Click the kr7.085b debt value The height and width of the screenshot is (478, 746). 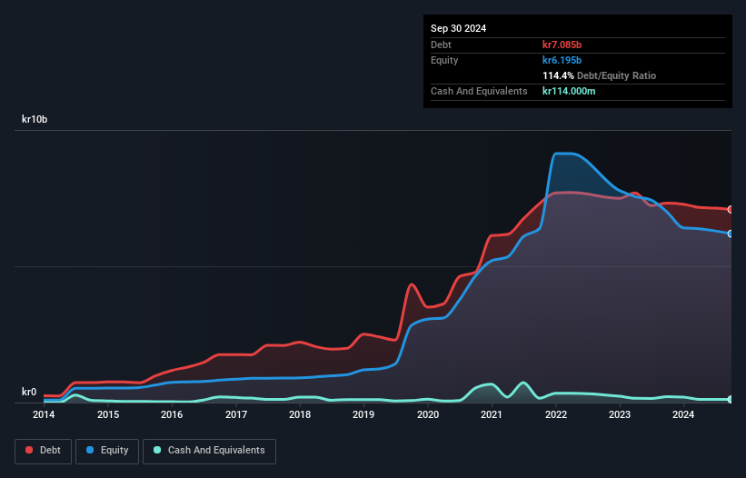[562, 45]
